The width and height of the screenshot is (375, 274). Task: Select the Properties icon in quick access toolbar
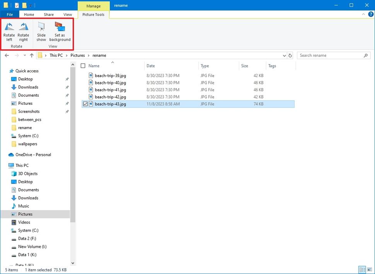point(16,5)
